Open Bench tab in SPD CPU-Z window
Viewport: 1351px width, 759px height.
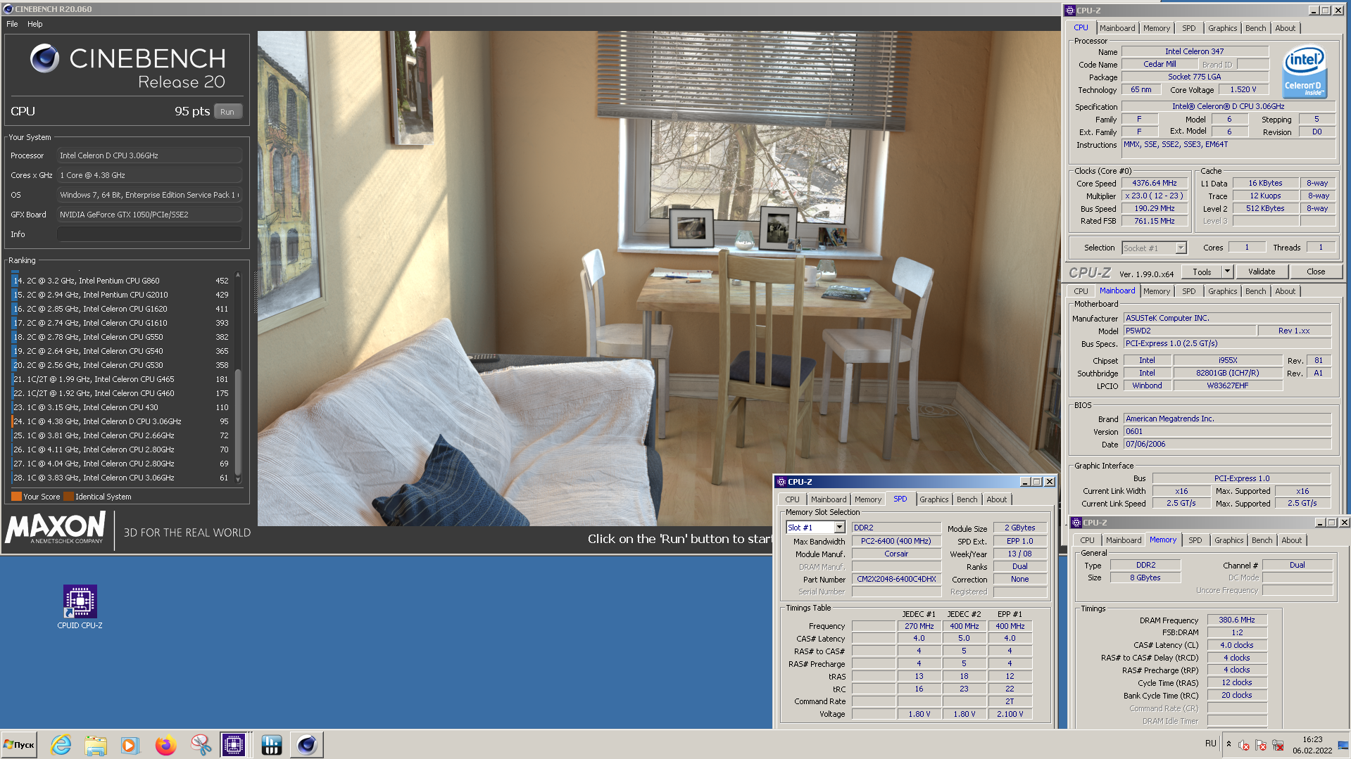coord(967,499)
